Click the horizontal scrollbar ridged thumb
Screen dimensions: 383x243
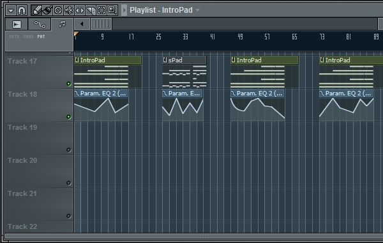(x=101, y=24)
